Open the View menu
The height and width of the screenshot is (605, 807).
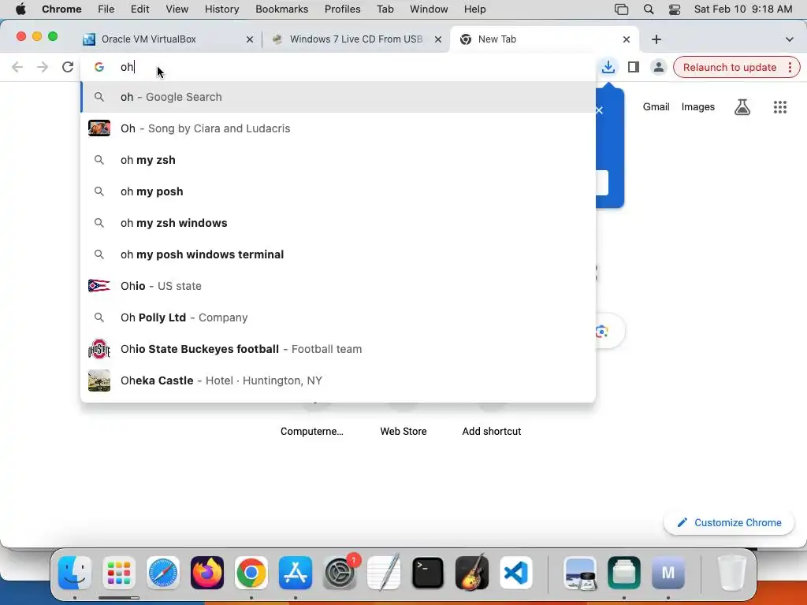(177, 9)
